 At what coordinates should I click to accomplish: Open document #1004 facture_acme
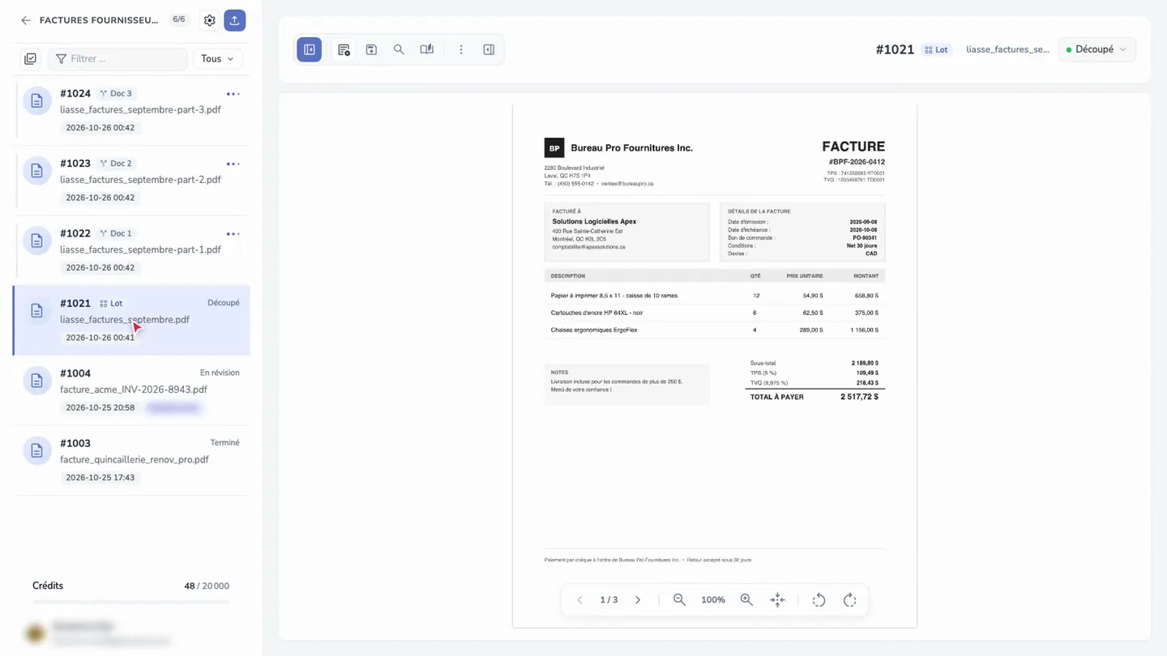pos(131,390)
